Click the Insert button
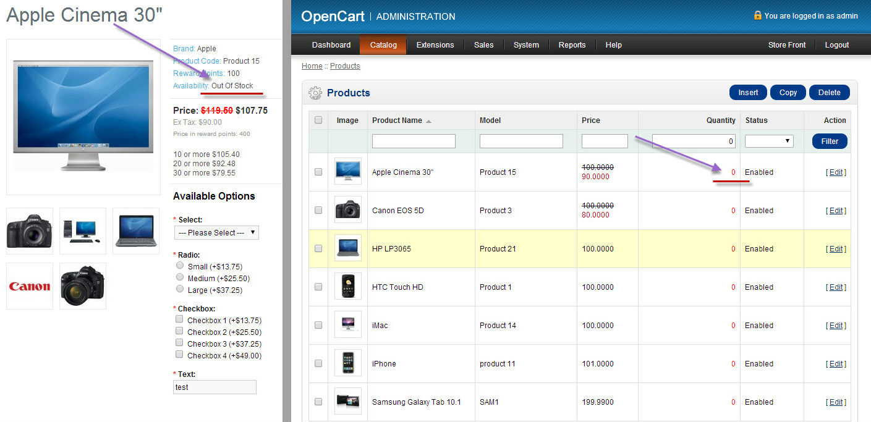 748,93
